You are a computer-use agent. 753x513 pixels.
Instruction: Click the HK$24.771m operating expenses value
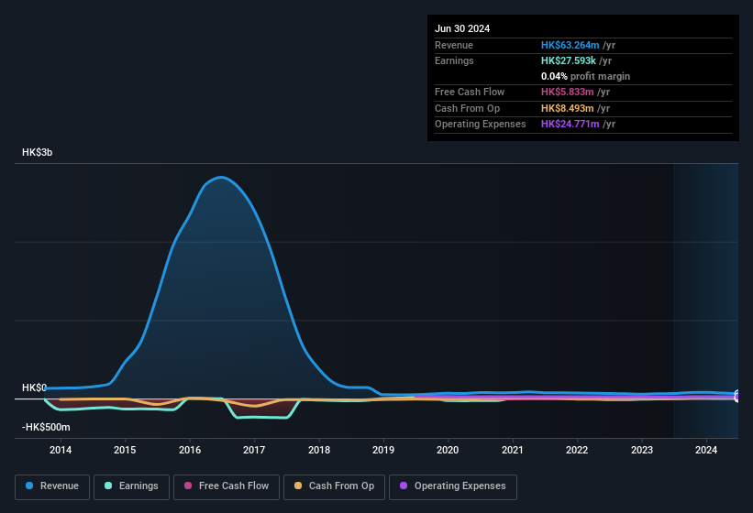570,125
